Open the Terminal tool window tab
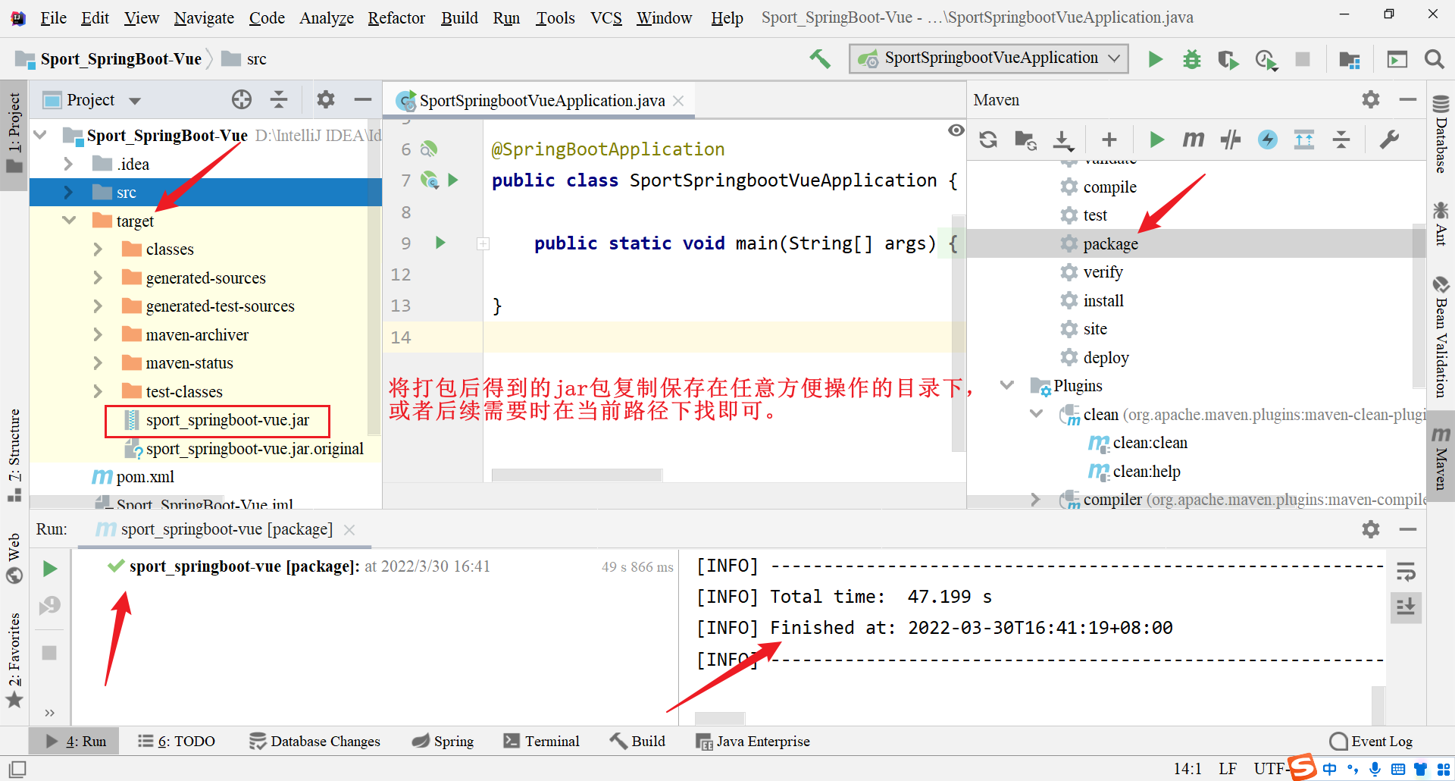The image size is (1455, 781). coord(541,741)
